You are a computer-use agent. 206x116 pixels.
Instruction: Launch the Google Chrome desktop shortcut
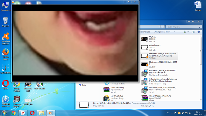[17, 87]
